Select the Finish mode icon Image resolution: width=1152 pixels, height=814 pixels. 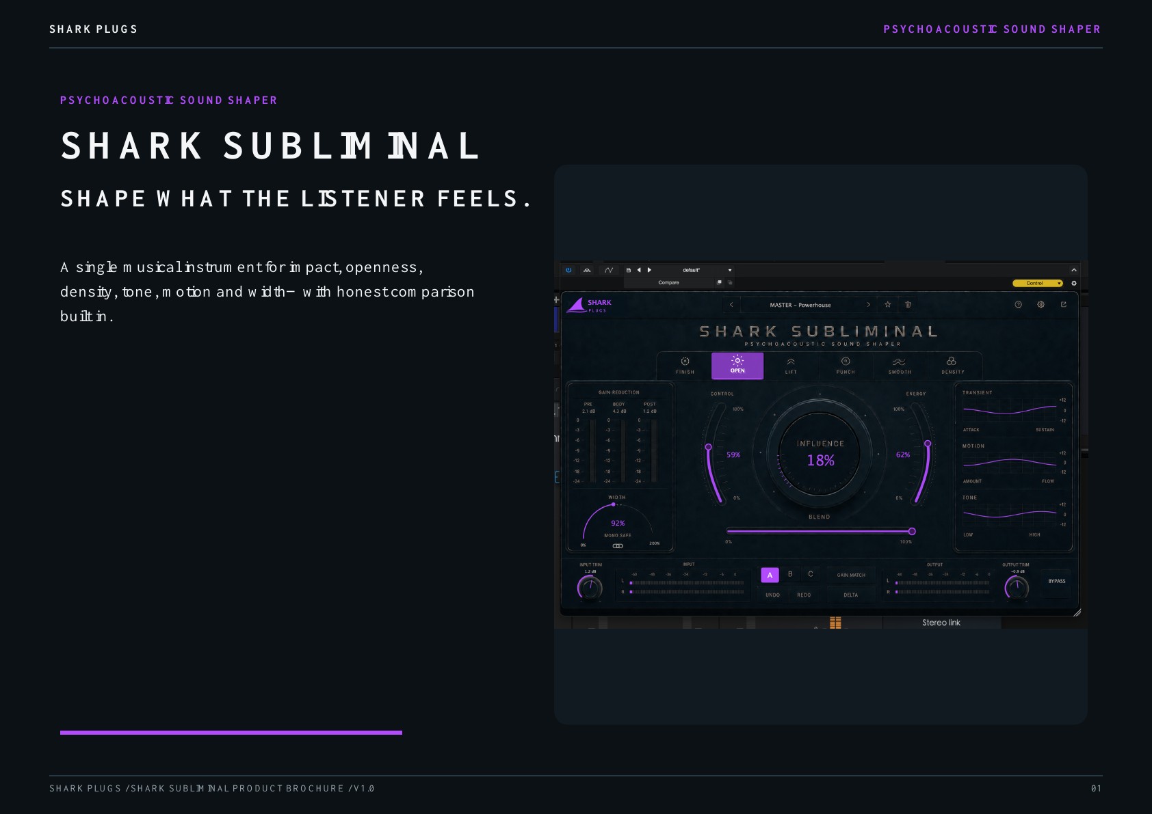coord(685,362)
